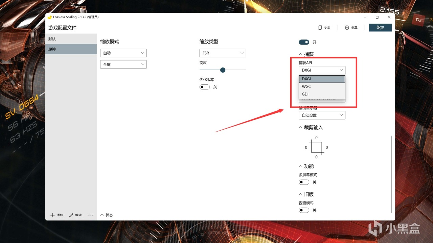Click the 编辑 label in the sidebar footer
The image size is (433, 243).
tap(78, 215)
